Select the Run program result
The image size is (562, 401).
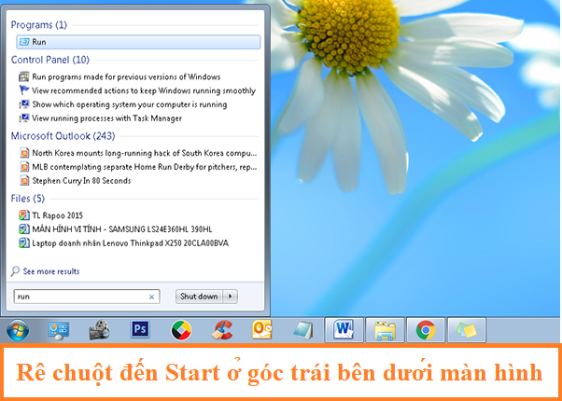pyautogui.click(x=39, y=42)
